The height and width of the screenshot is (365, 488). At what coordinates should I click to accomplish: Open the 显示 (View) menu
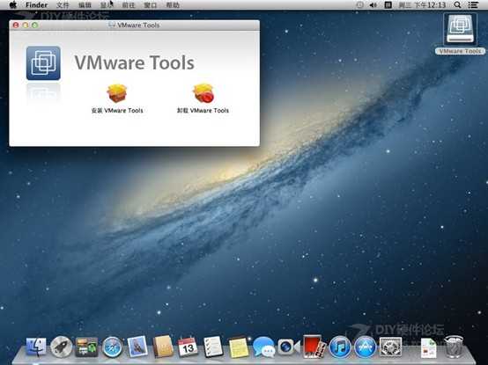[107, 5]
